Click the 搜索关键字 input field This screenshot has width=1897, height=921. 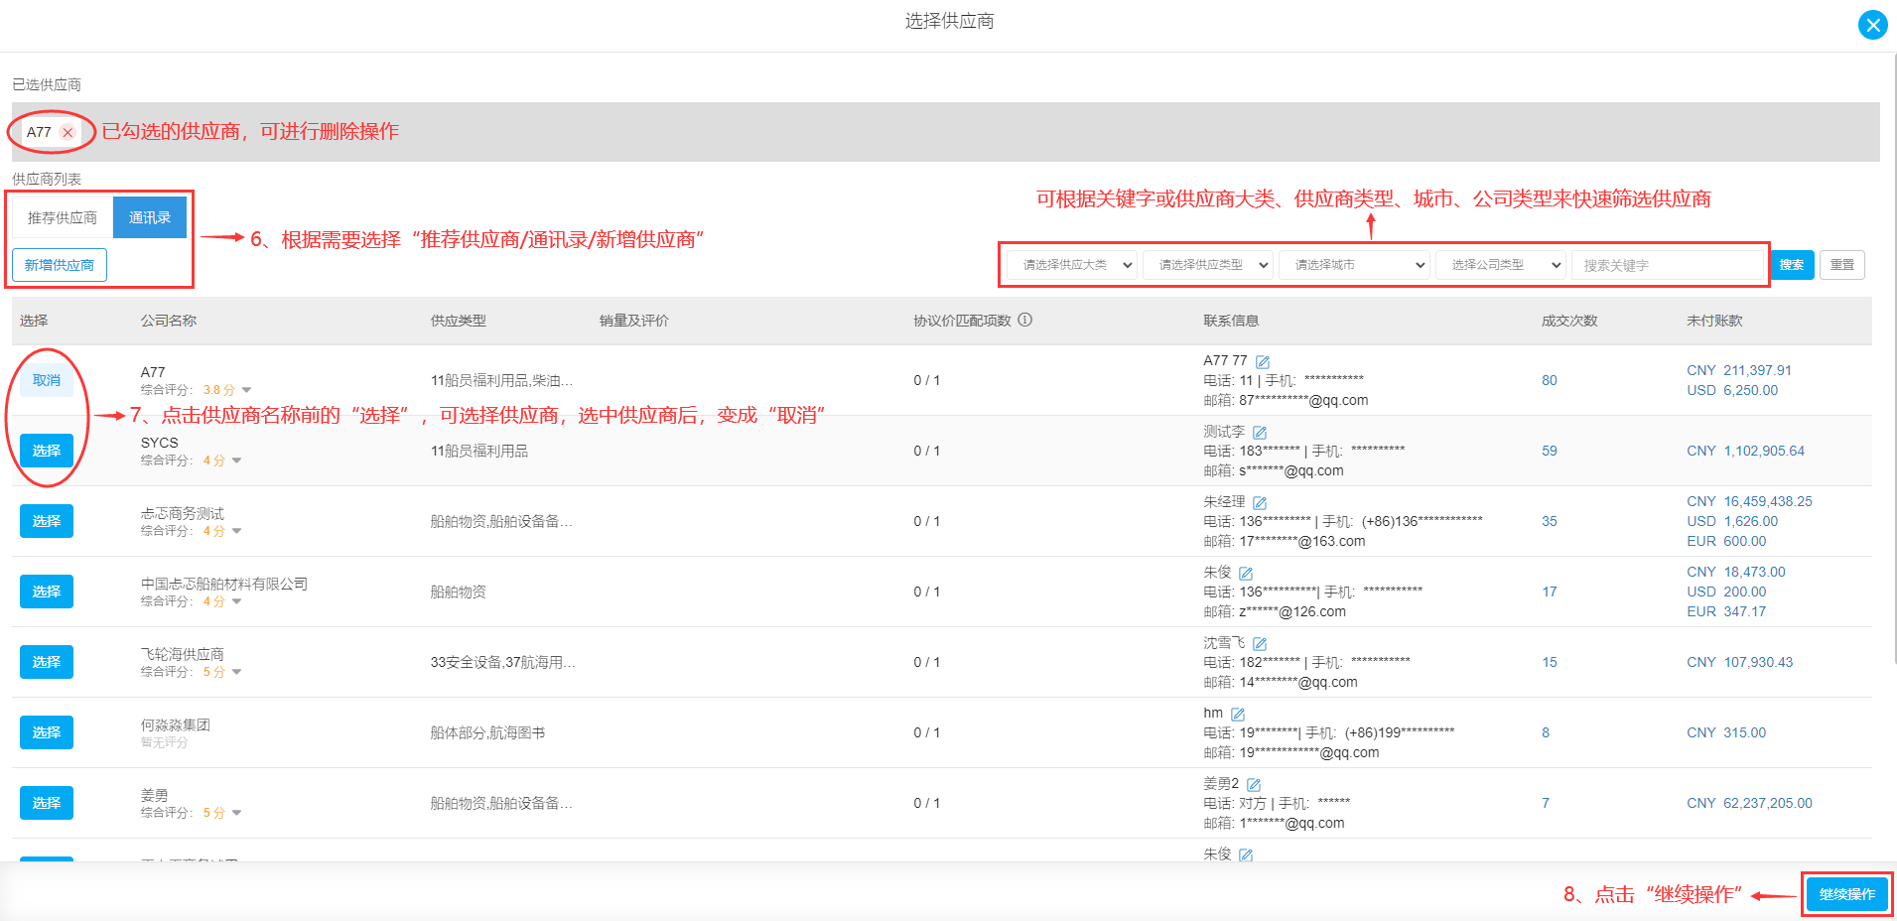(x=1668, y=265)
